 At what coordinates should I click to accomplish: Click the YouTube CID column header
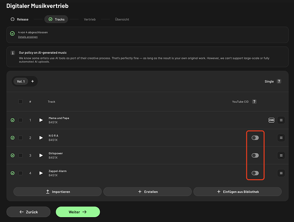pos(240,102)
